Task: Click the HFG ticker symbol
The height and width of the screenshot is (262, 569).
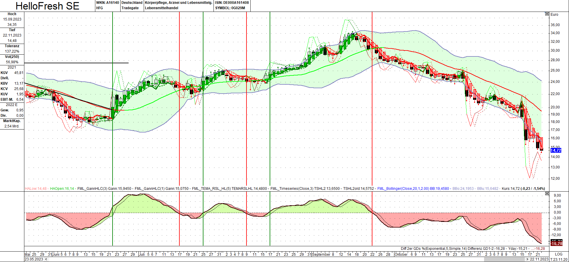Action: 99,8
